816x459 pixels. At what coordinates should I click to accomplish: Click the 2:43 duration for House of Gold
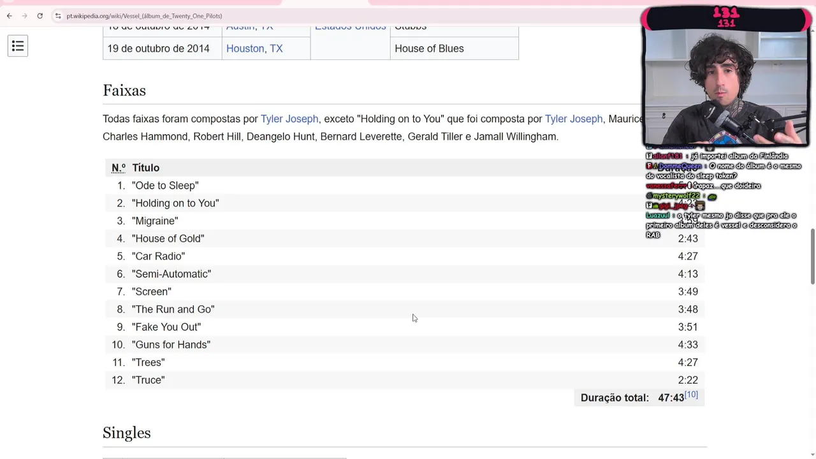(688, 238)
